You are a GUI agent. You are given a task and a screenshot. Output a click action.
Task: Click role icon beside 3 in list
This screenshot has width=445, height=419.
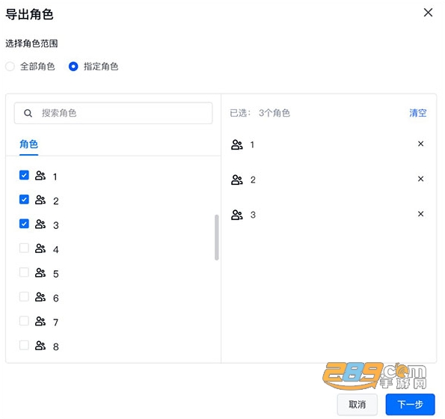tap(40, 224)
